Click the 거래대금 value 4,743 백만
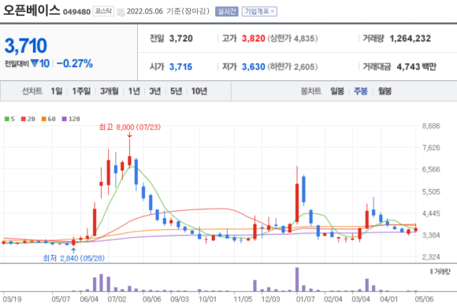Image resolution: width=457 pixels, height=307 pixels. (x=417, y=67)
